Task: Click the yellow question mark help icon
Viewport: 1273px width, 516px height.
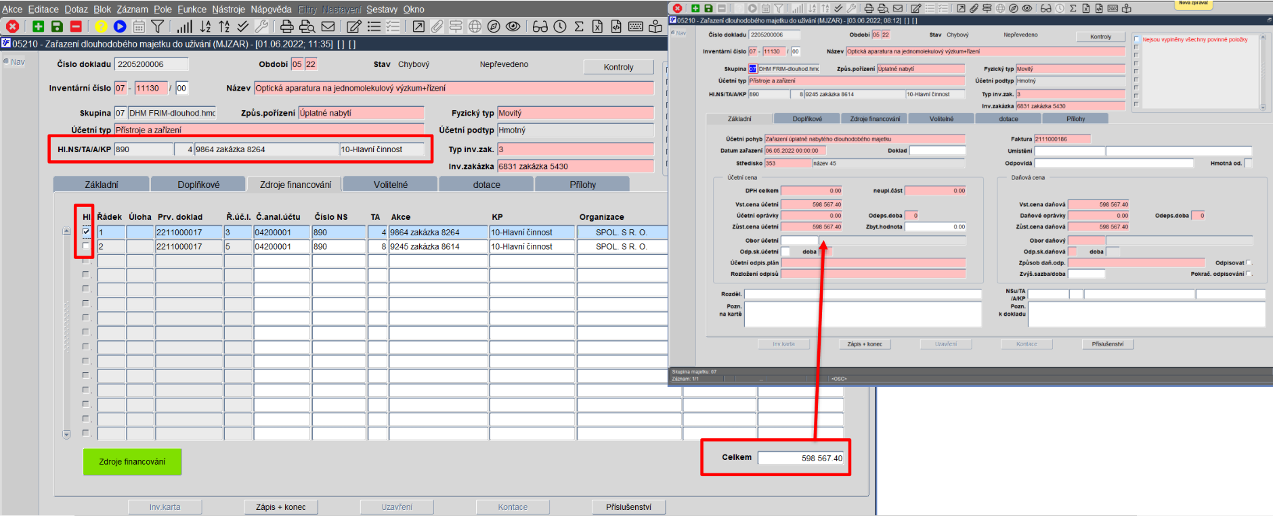Action: pyautogui.click(x=101, y=26)
